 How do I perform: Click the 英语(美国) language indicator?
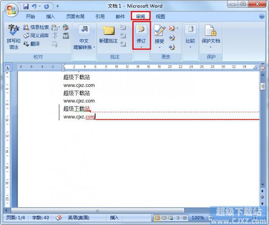(x=78, y=218)
